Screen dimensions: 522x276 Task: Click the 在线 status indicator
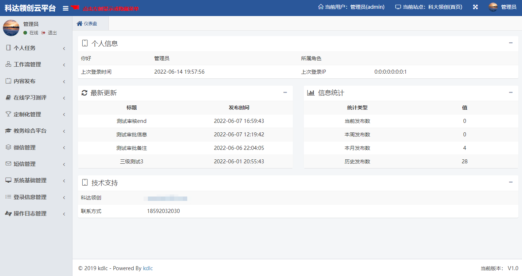31,33
